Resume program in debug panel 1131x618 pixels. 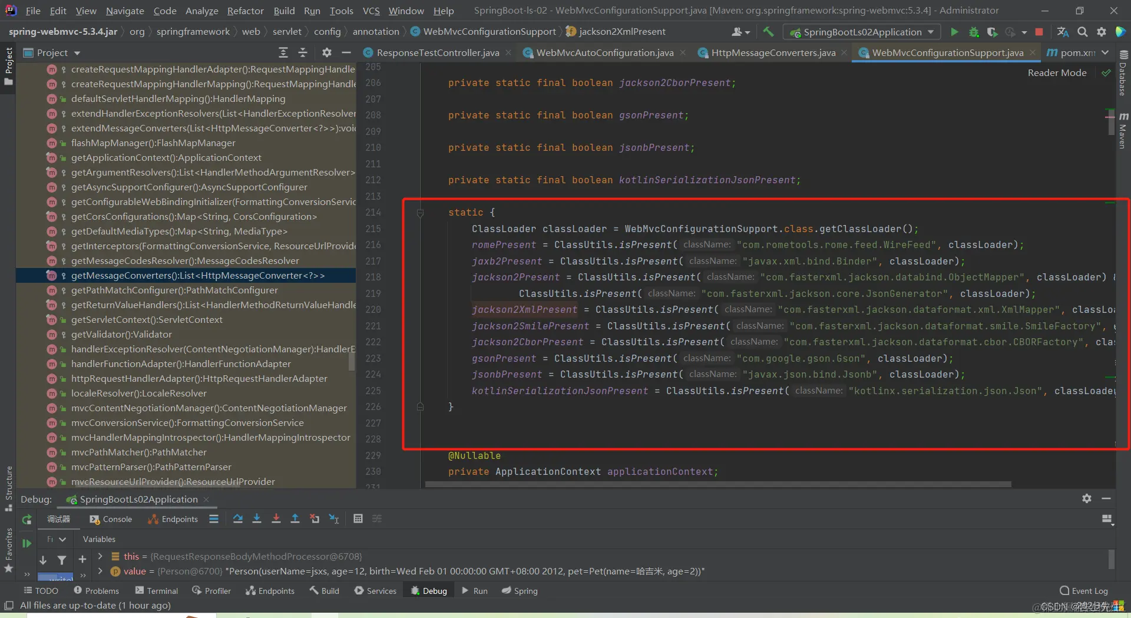tap(27, 543)
